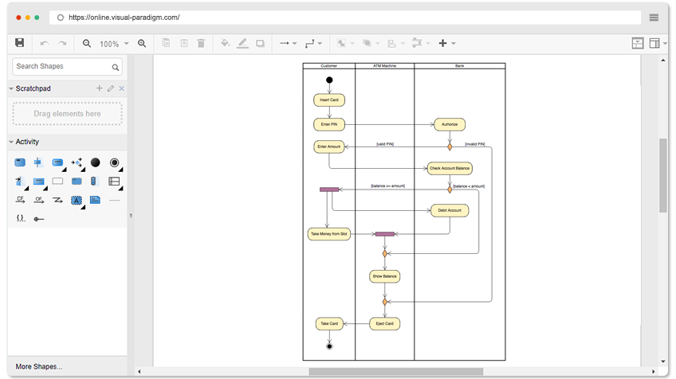Collapse the Activity shapes section

pyautogui.click(x=11, y=142)
